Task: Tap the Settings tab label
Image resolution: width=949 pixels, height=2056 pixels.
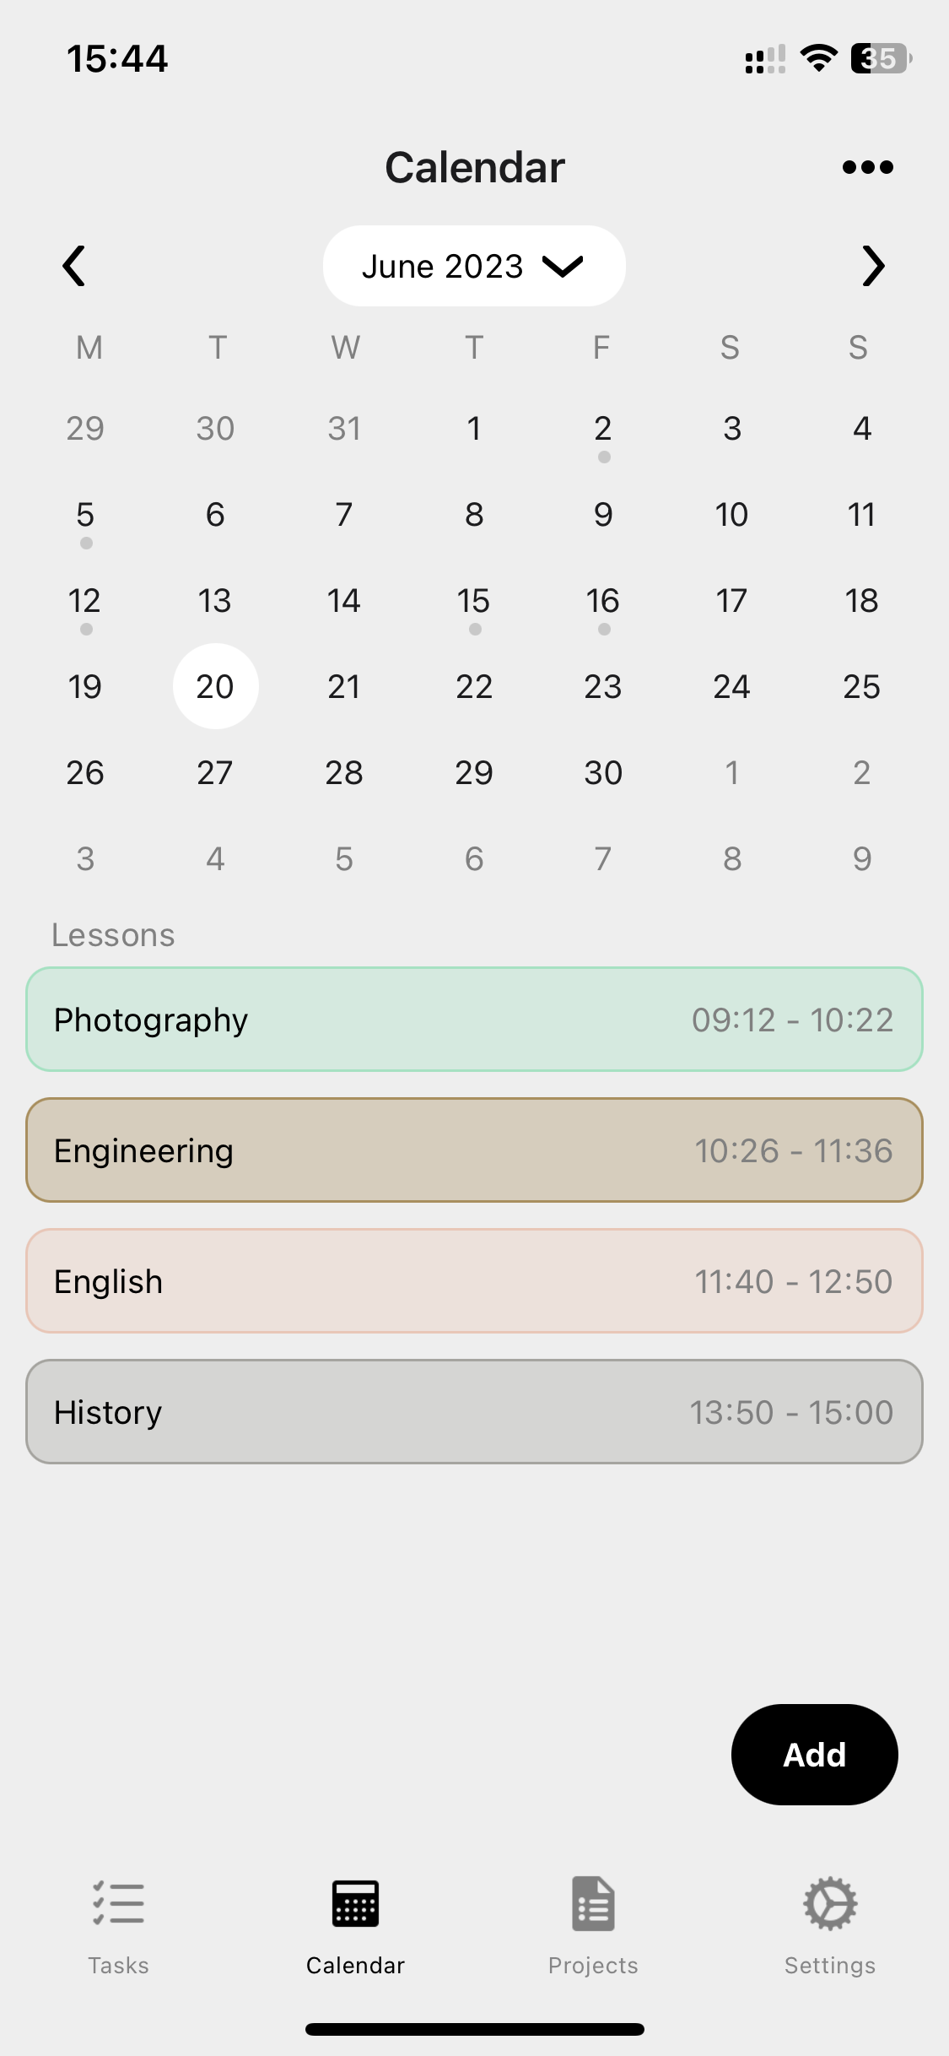Action: [830, 1966]
